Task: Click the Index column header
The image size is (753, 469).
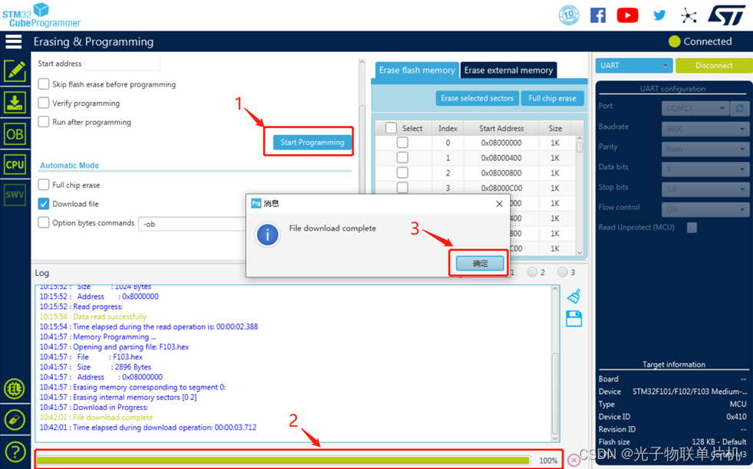Action: tap(448, 128)
